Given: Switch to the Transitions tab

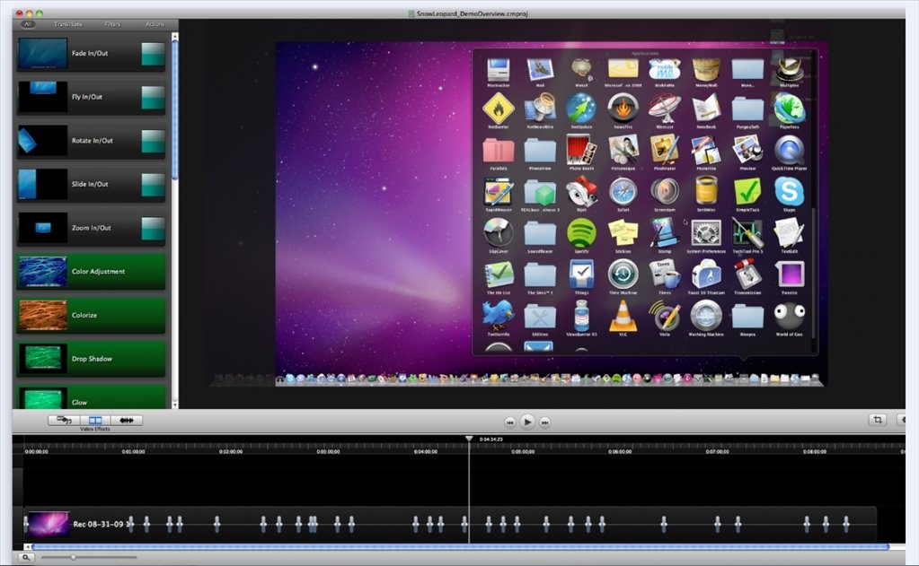Looking at the screenshot, I should (68, 24).
